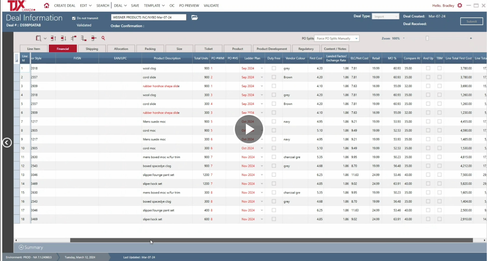
Task: Click the MO % column header
Action: pos(392,58)
